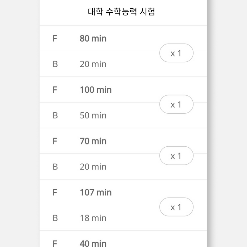Click the F label beside 80 min
Screen dimensions: 247x247
55,38
